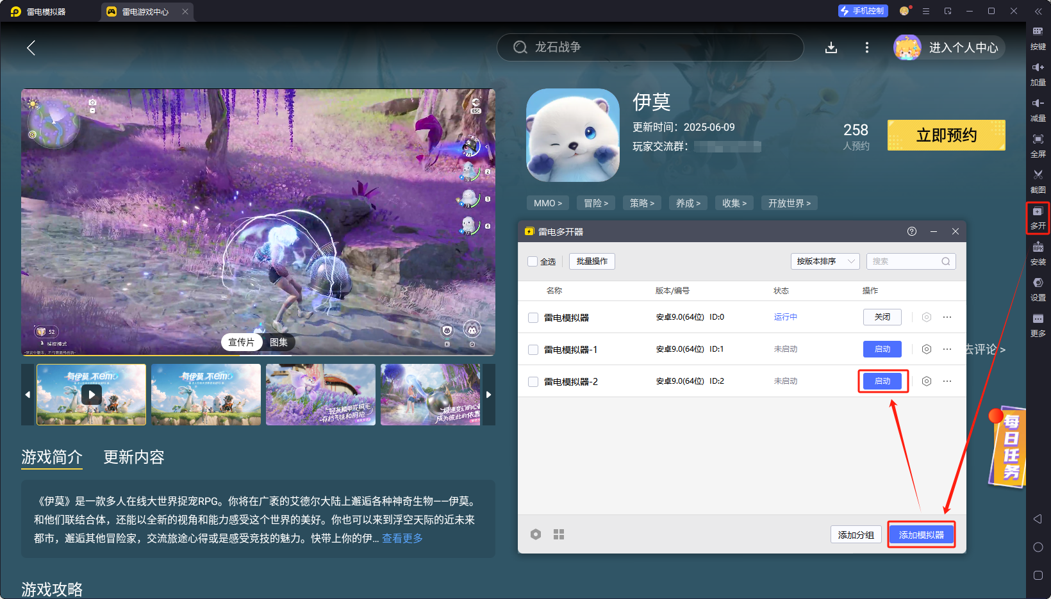Collapse the right sidebar with double-arrow icon
This screenshot has height=599, width=1051.
click(x=1038, y=11)
